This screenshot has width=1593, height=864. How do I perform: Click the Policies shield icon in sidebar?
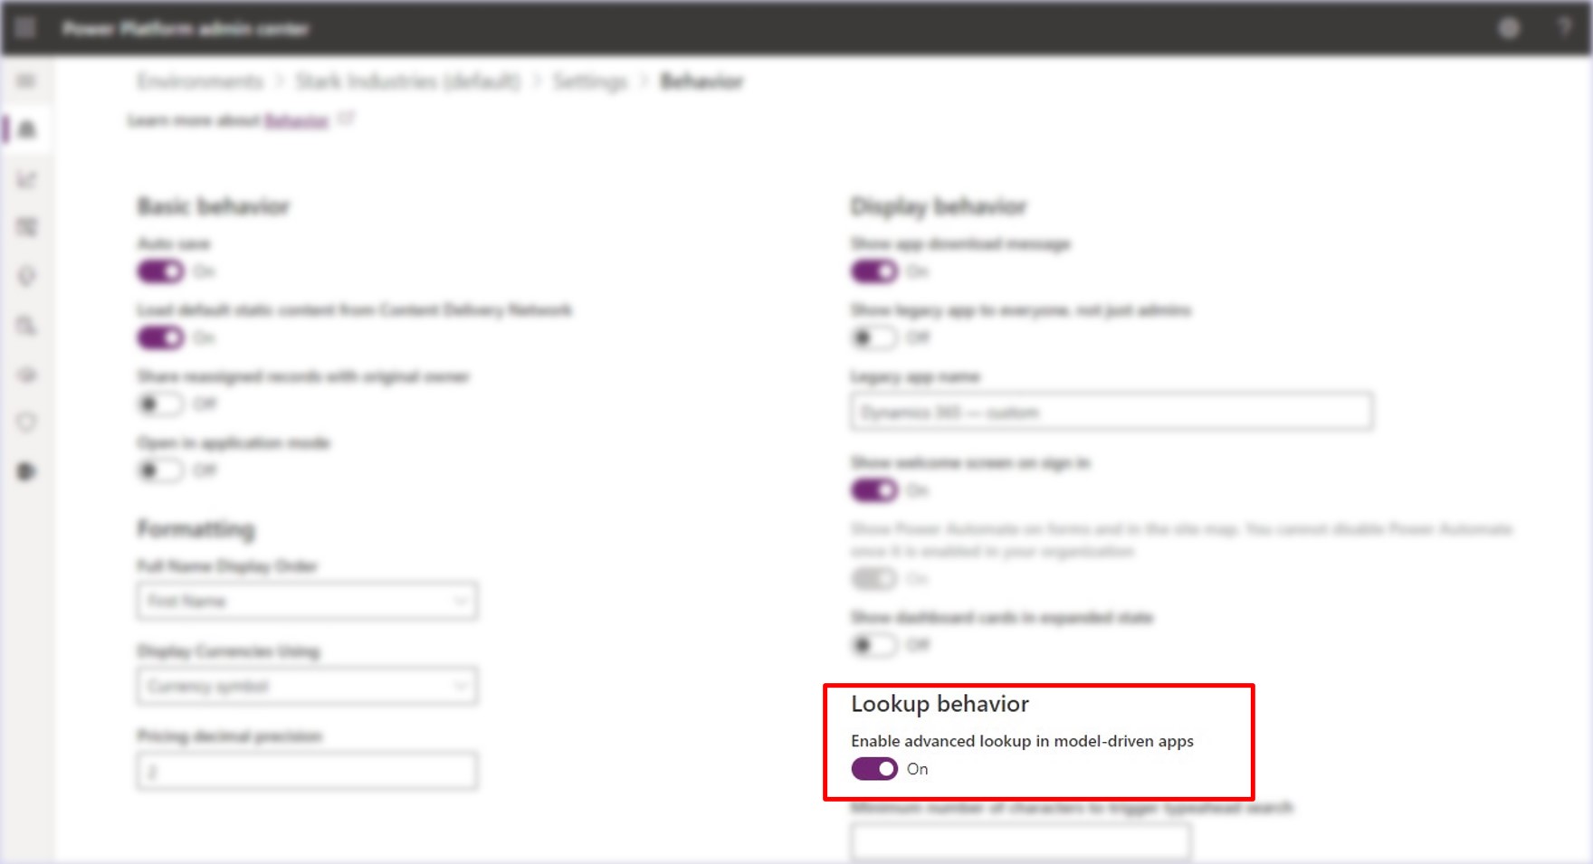pos(26,422)
